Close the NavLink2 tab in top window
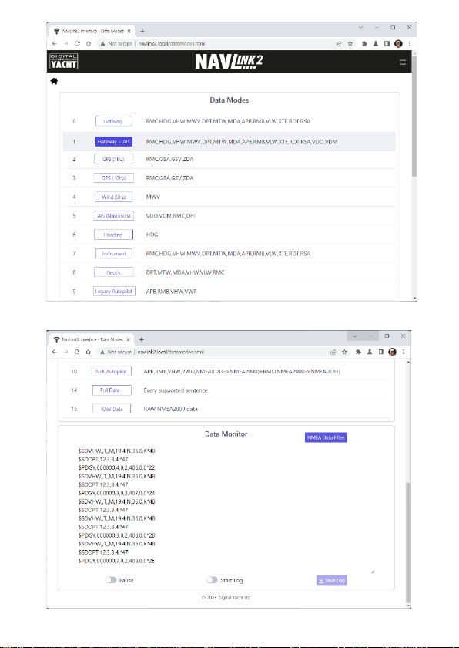Image resolution: width=459 pixels, height=648 pixels. pos(129,31)
